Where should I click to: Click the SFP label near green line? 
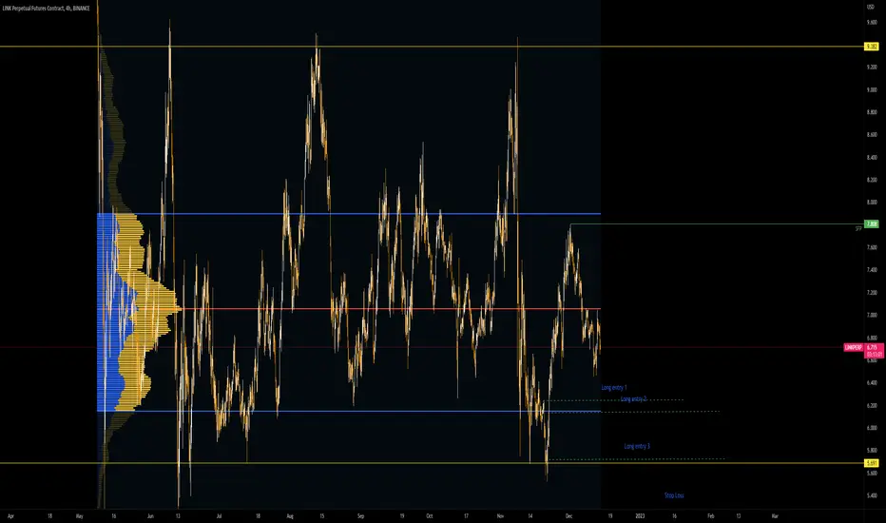click(858, 228)
